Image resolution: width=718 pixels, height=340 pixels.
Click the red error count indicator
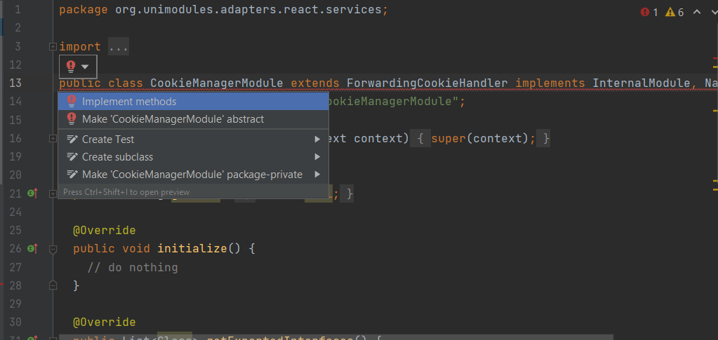649,13
